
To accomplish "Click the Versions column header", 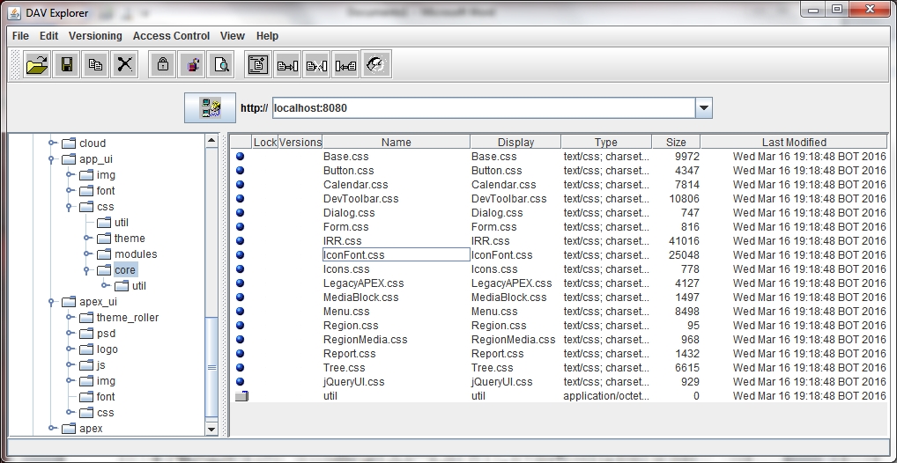I will point(300,142).
